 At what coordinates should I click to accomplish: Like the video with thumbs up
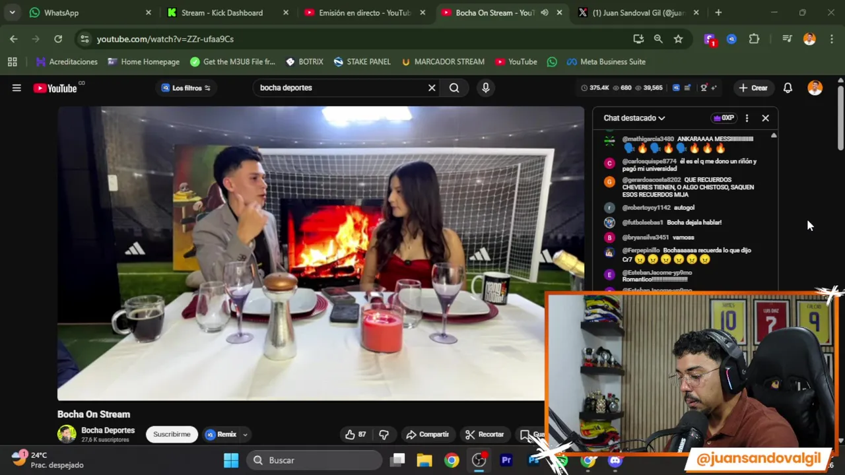[x=355, y=434]
